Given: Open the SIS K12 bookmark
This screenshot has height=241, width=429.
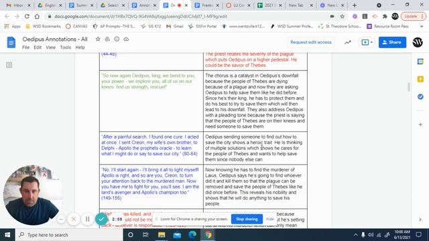Looking at the screenshot, I should [151, 27].
